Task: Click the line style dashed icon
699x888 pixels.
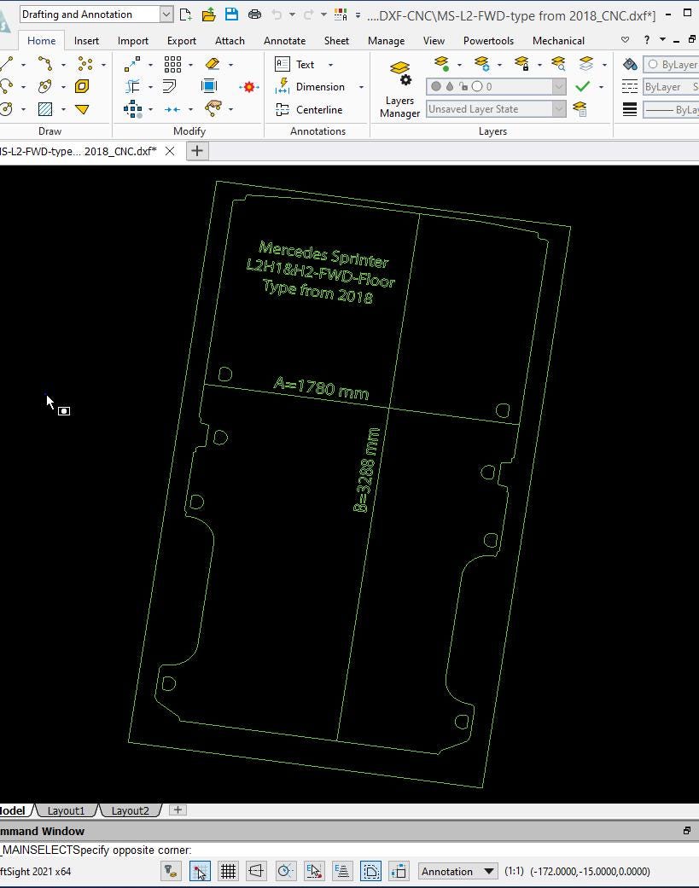Action: click(x=630, y=87)
